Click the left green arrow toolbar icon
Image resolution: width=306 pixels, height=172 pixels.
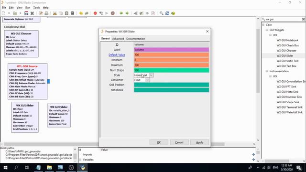pyautogui.click(x=121, y=13)
